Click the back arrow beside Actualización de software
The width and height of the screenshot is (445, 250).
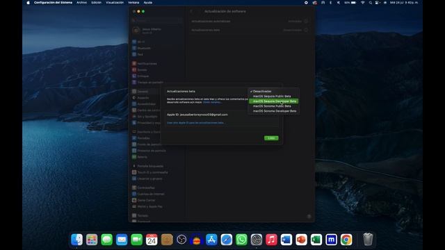191,11
